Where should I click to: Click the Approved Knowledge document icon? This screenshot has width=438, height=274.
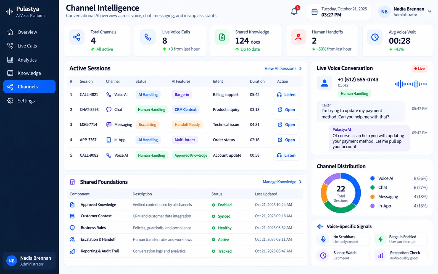pyautogui.click(x=72, y=205)
